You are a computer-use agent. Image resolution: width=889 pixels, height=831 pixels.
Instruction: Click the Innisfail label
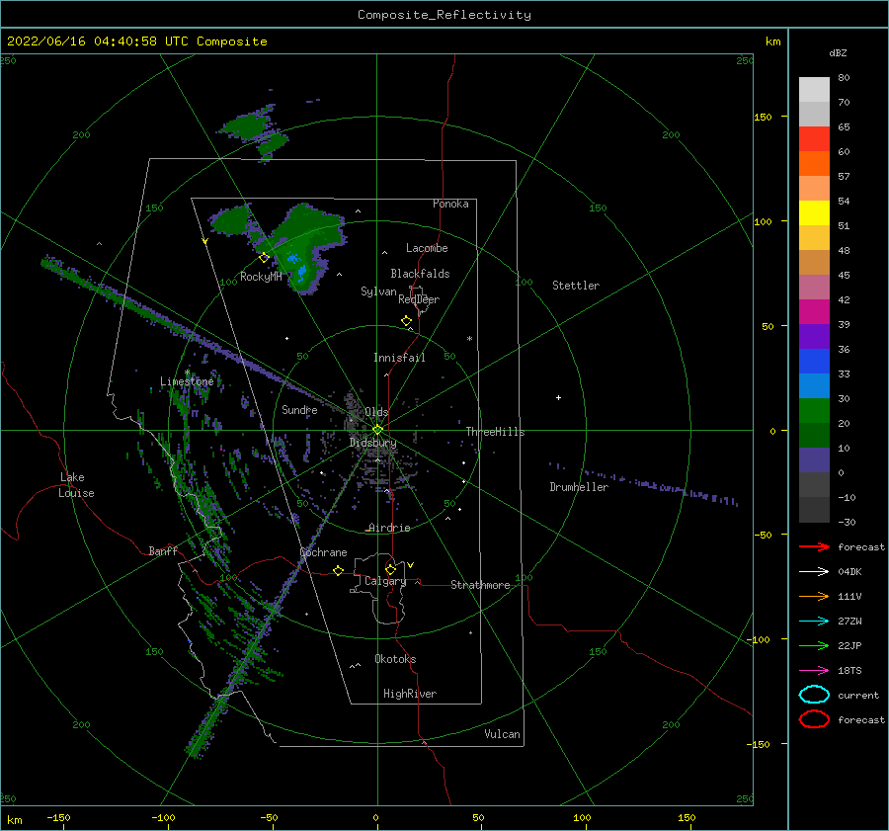click(399, 358)
